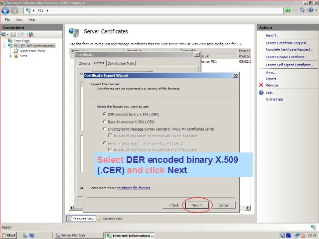The height and width of the screenshot is (239, 319).
Task: Click the delete connection icon in Connections toolbar
Action: (31, 34)
